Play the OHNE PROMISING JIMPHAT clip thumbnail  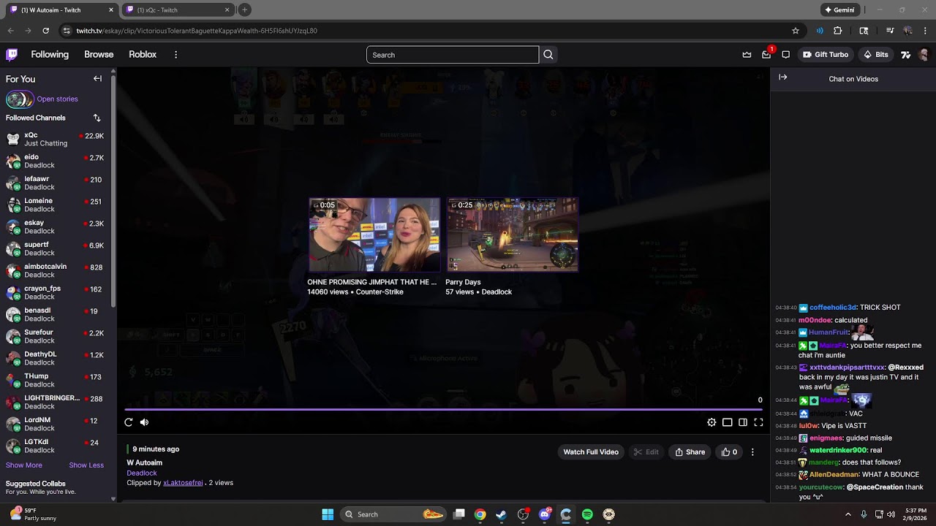(x=374, y=235)
